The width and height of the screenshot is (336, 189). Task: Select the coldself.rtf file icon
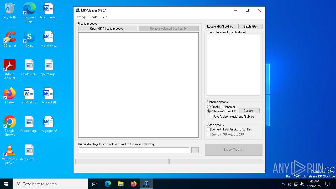[29, 96]
